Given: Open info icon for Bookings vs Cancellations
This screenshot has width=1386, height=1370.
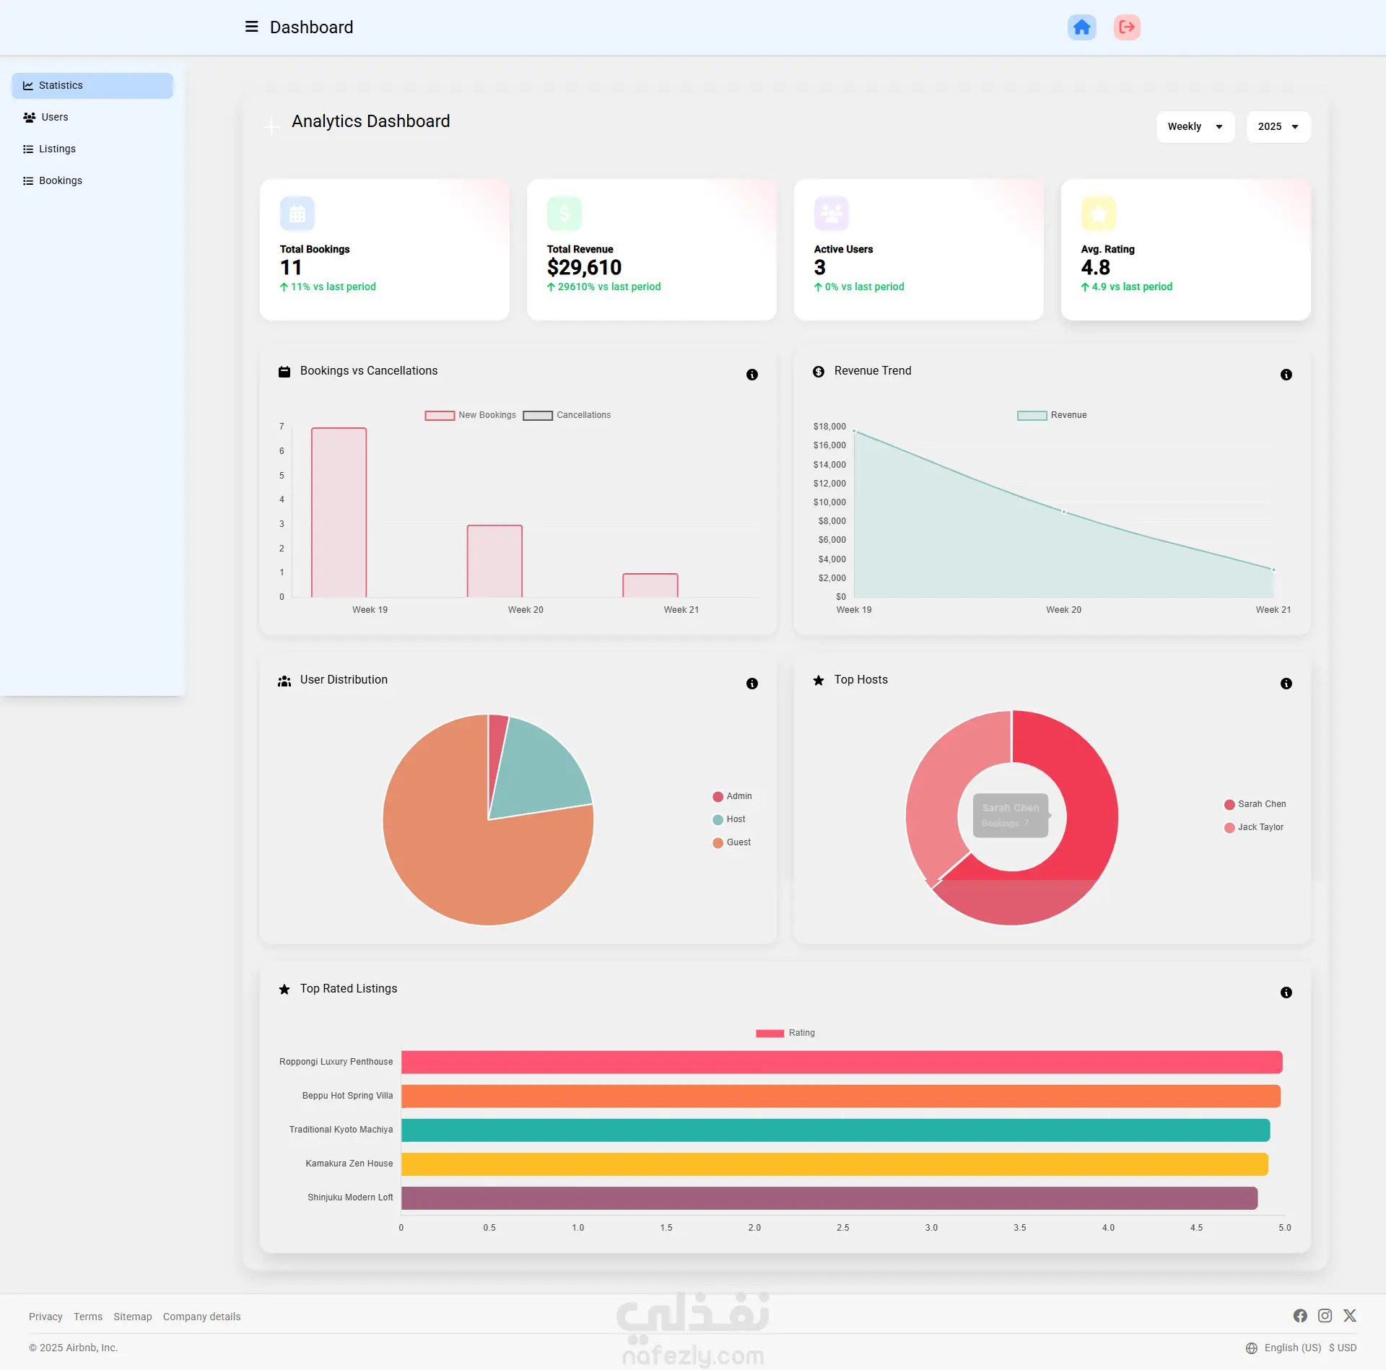Looking at the screenshot, I should 751,375.
